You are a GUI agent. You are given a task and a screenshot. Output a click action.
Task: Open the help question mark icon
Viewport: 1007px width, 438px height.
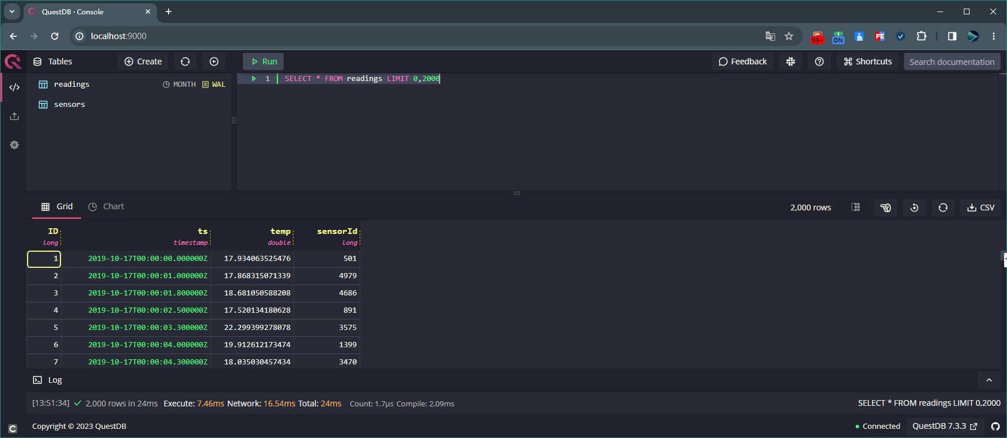[x=819, y=62]
